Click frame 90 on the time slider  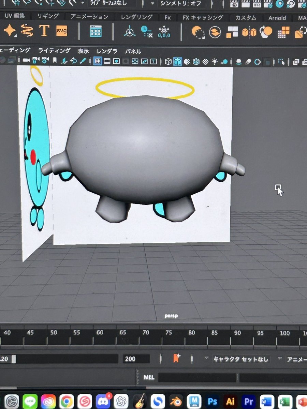(237, 333)
